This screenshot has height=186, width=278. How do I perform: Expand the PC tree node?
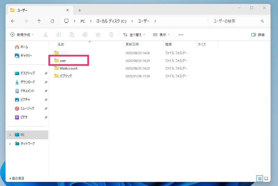point(10,135)
